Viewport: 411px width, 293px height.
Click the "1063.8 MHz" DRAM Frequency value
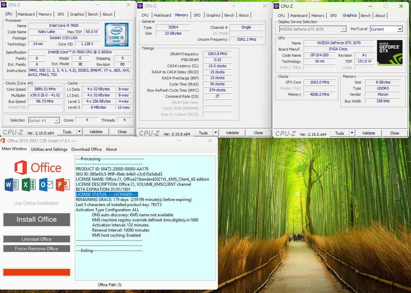pyautogui.click(x=217, y=54)
